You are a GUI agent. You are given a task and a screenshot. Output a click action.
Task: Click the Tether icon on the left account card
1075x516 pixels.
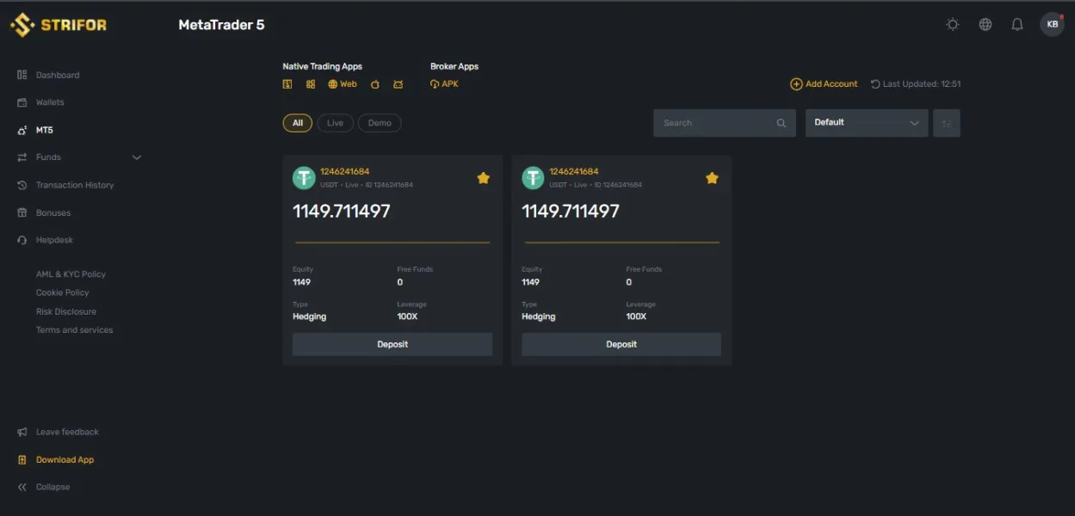304,178
